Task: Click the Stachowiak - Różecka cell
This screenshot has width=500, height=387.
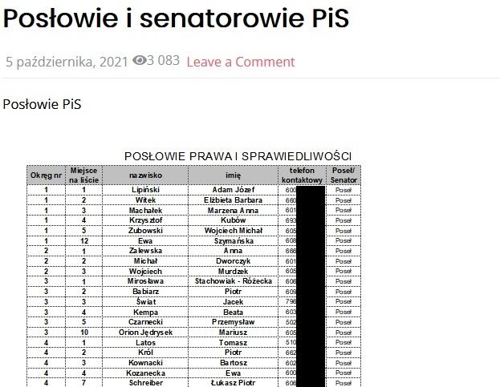Action: click(x=233, y=281)
